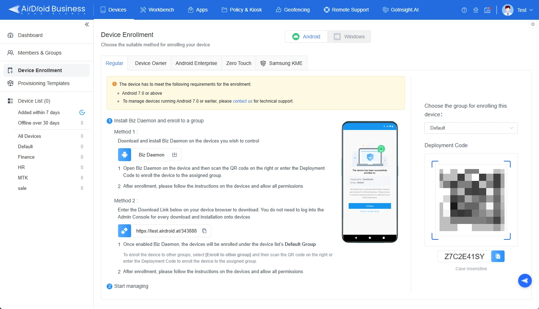
Task: Click the blue paper-plane floating button
Action: [x=525, y=281]
